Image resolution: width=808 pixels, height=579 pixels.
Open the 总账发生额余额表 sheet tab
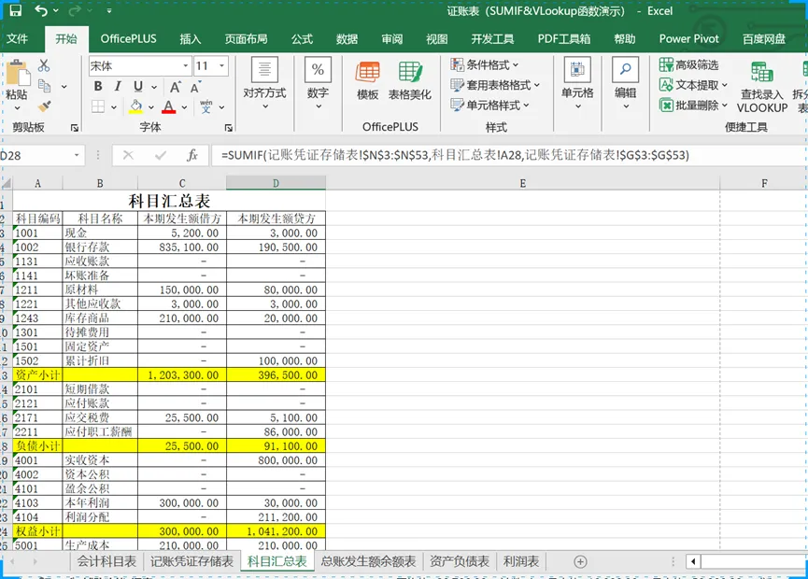pos(368,561)
